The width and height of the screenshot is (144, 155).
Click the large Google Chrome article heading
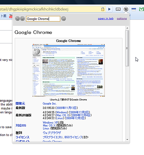point(33,32)
